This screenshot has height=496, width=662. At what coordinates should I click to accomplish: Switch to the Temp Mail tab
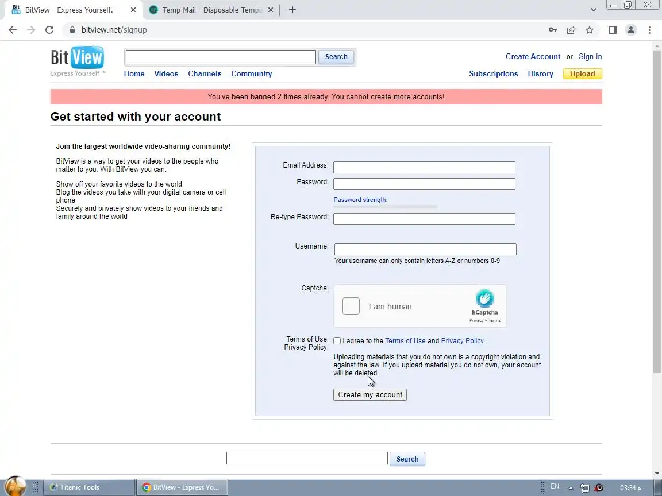pyautogui.click(x=212, y=10)
